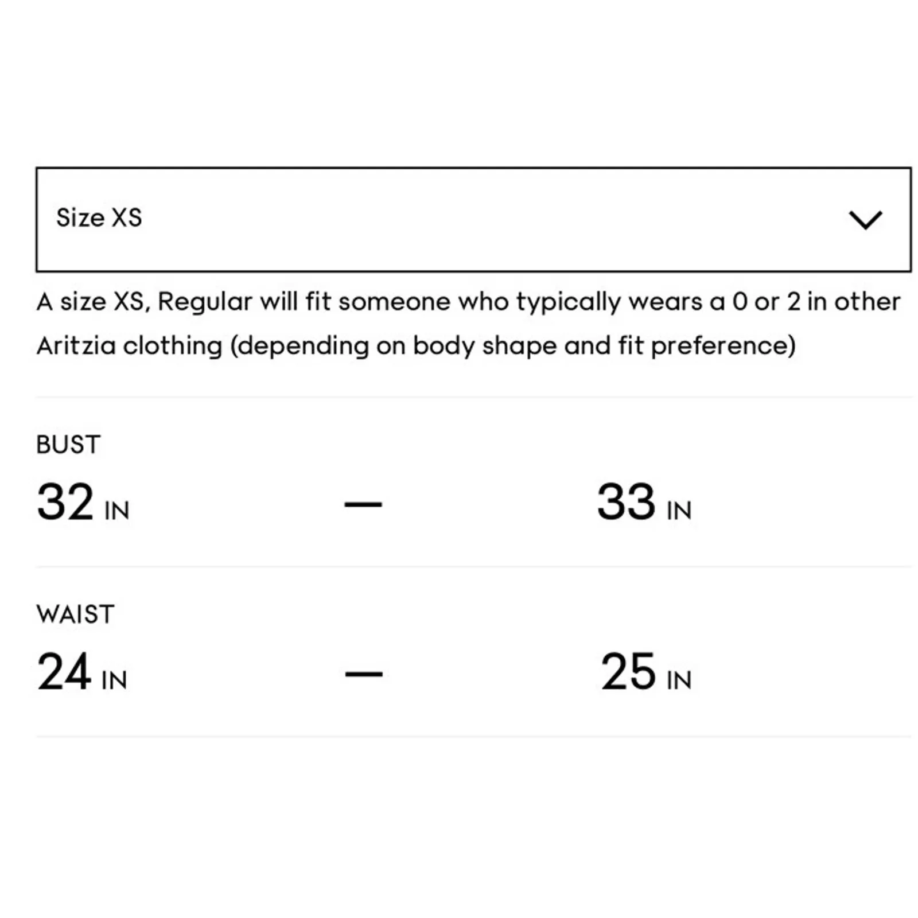Screen dimensions: 918x918
Task: Click the word "Aritzia" in the description
Action: (76, 346)
